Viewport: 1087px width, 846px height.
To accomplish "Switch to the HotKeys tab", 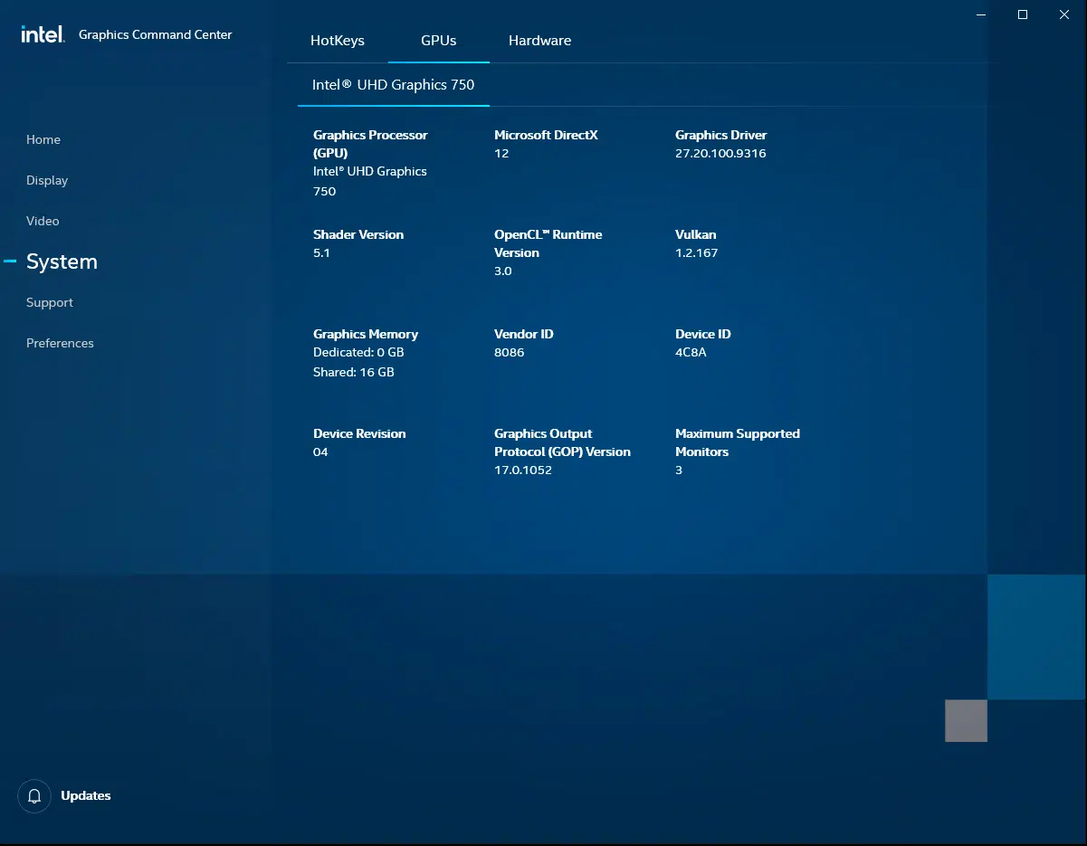I will tap(338, 40).
